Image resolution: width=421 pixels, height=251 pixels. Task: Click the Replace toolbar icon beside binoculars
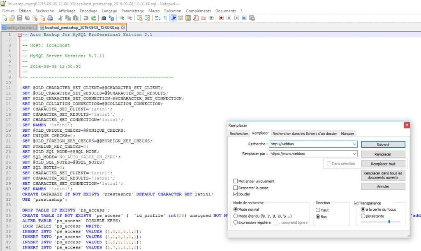(111, 18)
